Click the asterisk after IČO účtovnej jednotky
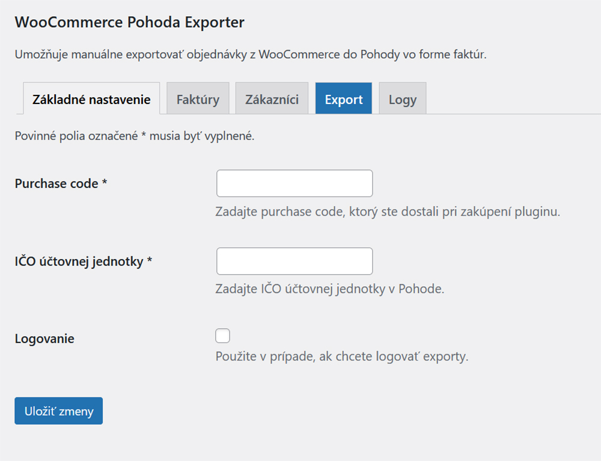Viewport: 601px width, 461px height. pos(150,262)
